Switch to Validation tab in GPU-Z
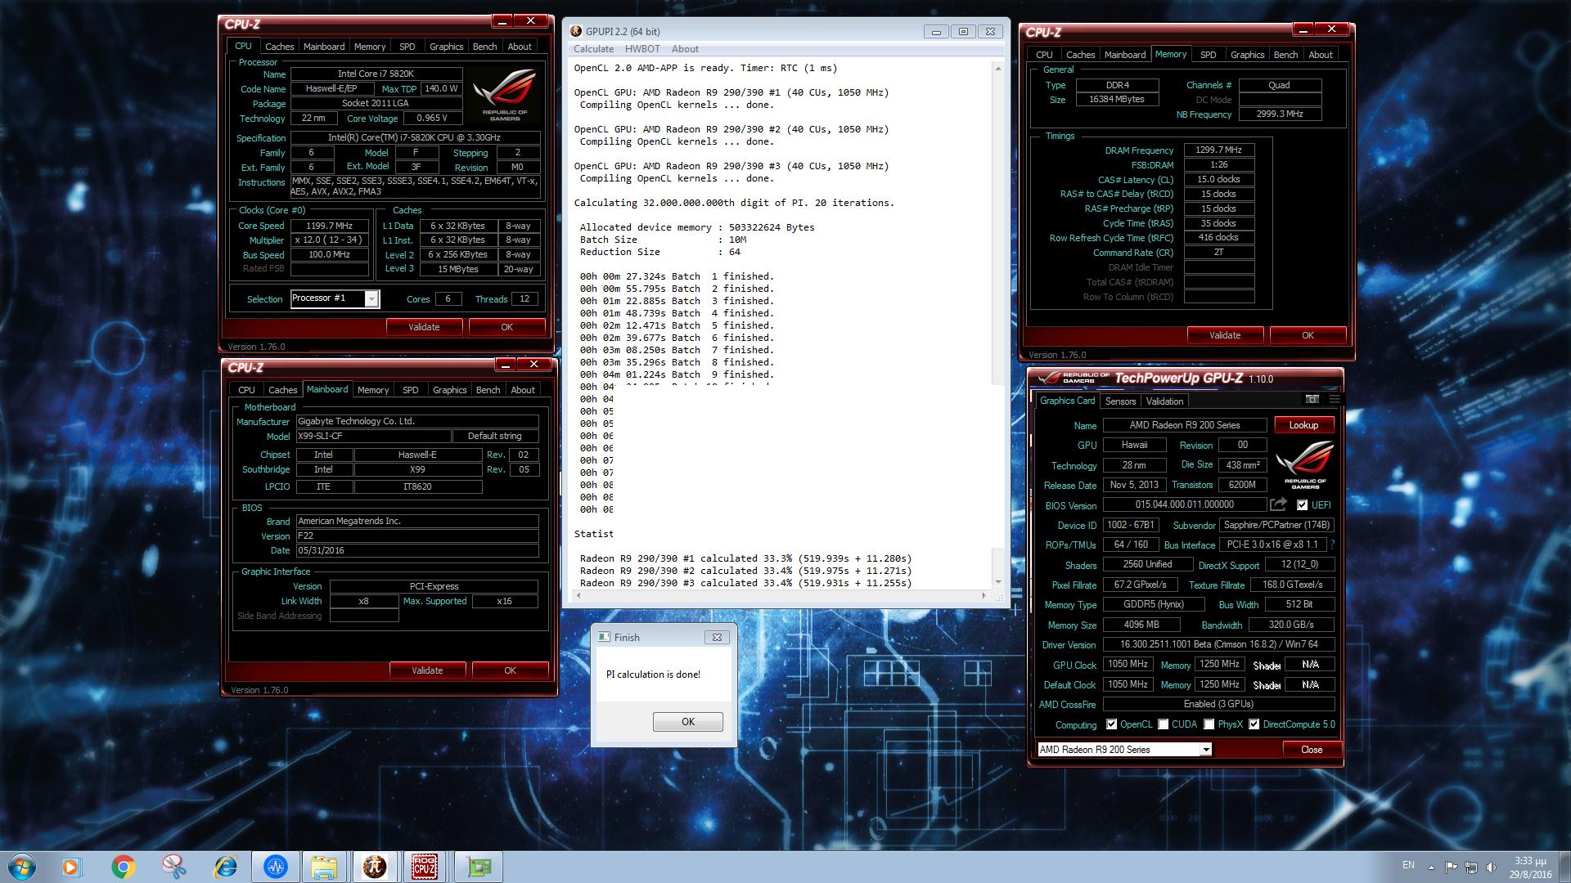 [1164, 401]
